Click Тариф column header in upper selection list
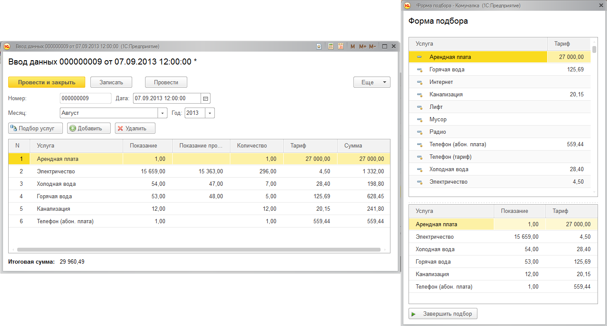The image size is (607, 326). [569, 43]
